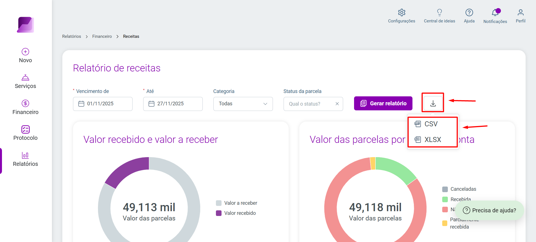Click 'Valor recebido e valor a receber' title

point(151,139)
